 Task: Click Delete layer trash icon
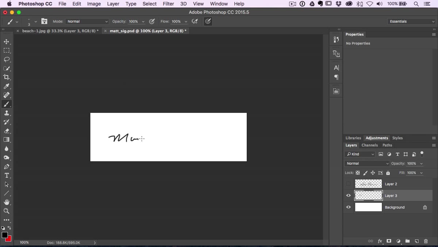pyautogui.click(x=426, y=241)
